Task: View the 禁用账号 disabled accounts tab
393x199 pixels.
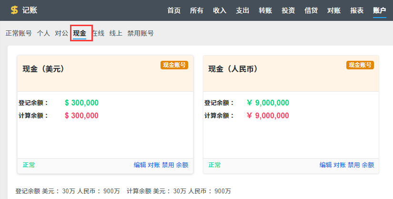Action: click(141, 33)
